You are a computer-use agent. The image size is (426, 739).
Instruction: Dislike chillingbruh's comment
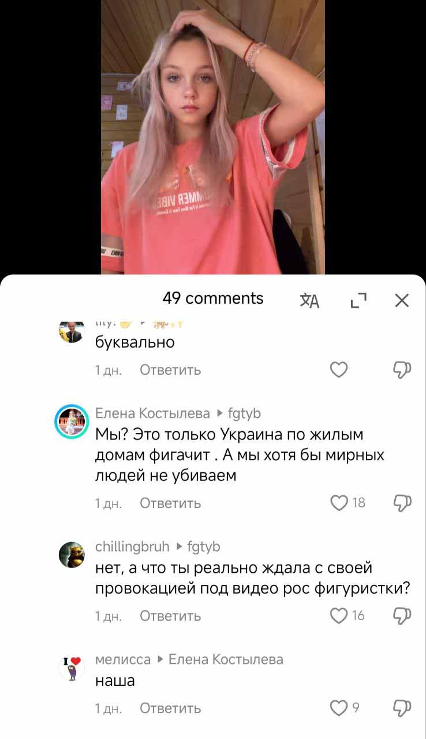pyautogui.click(x=402, y=615)
